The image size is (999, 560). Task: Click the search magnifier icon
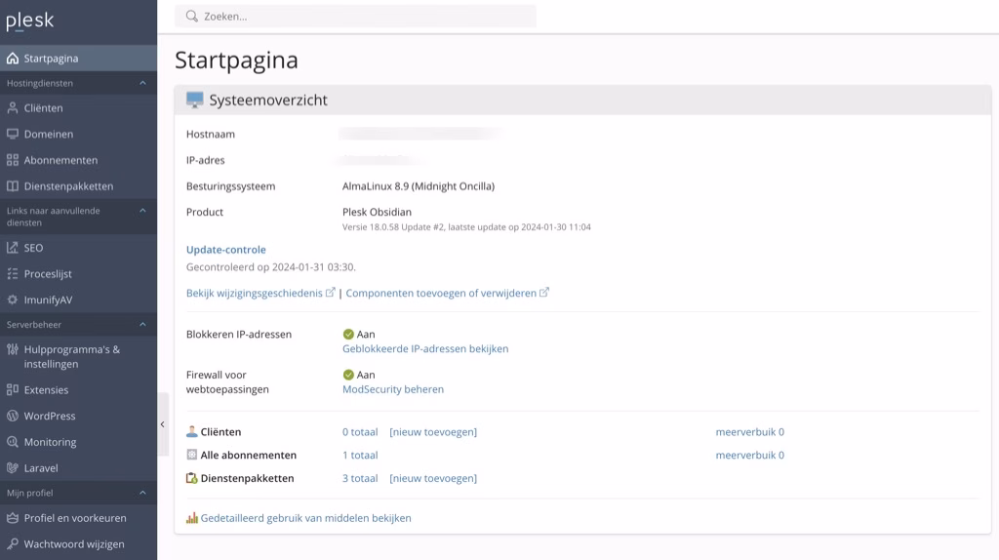[192, 16]
